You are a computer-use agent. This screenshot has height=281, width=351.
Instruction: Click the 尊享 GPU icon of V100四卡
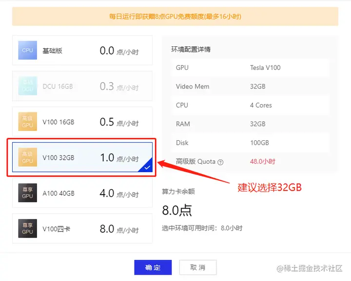point(27,229)
